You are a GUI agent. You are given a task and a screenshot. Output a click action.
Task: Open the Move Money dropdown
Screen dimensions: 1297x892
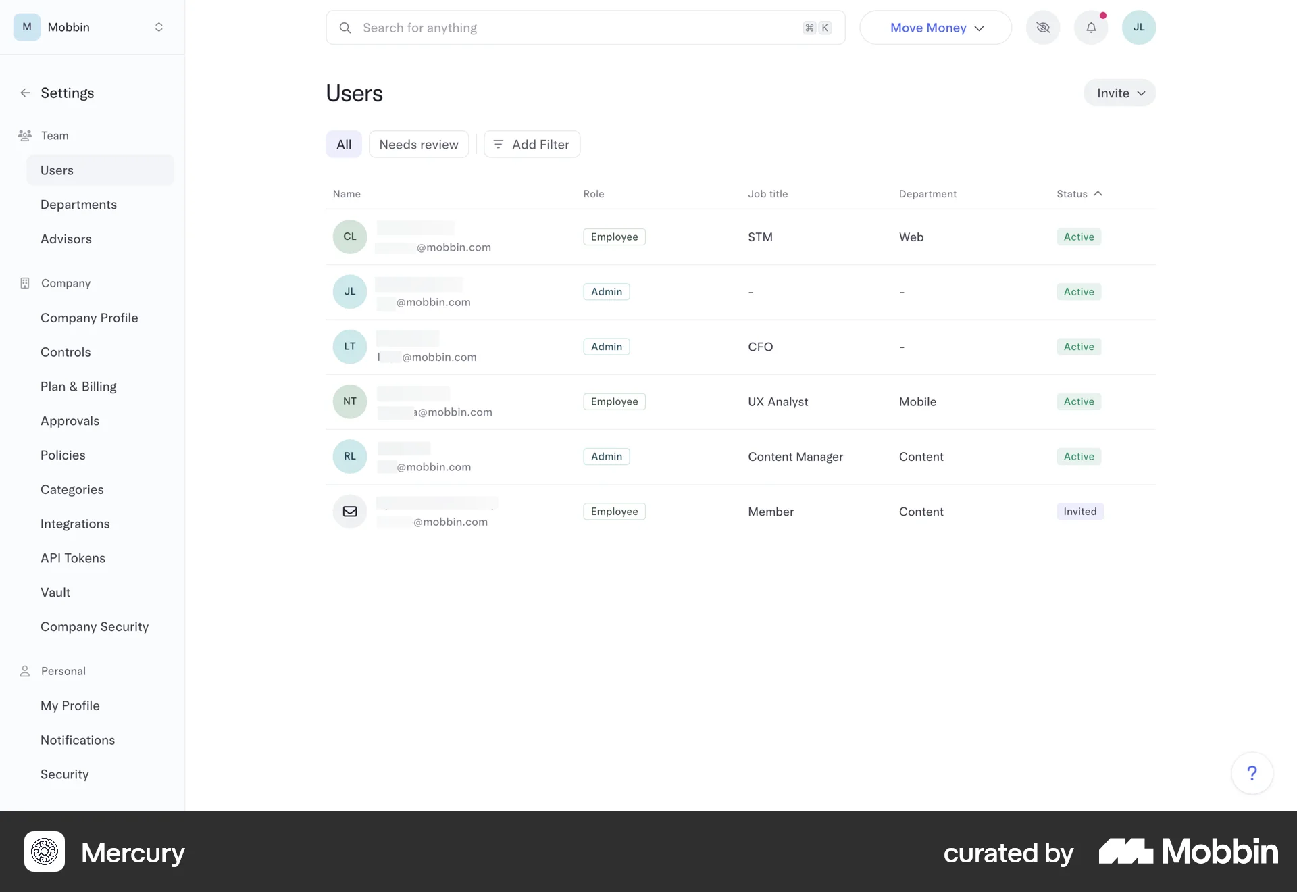coord(935,28)
